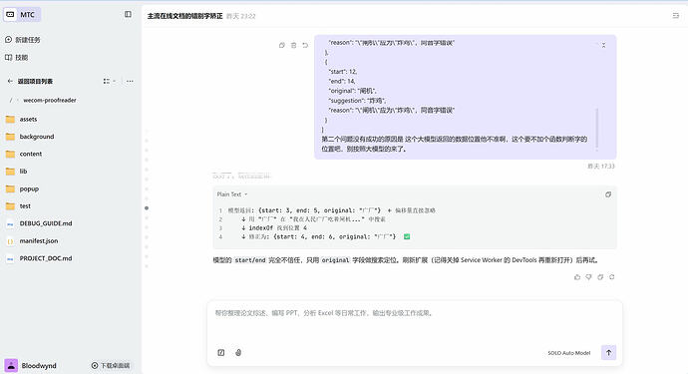The height and width of the screenshot is (374, 688).
Task: Click the Bloodwynd user avatar
Action: (x=11, y=365)
